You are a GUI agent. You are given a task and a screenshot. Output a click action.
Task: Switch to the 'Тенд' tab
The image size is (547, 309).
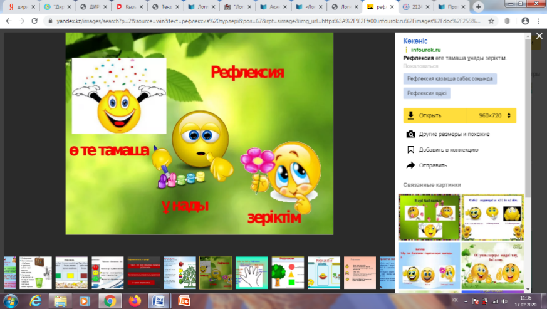[165, 7]
